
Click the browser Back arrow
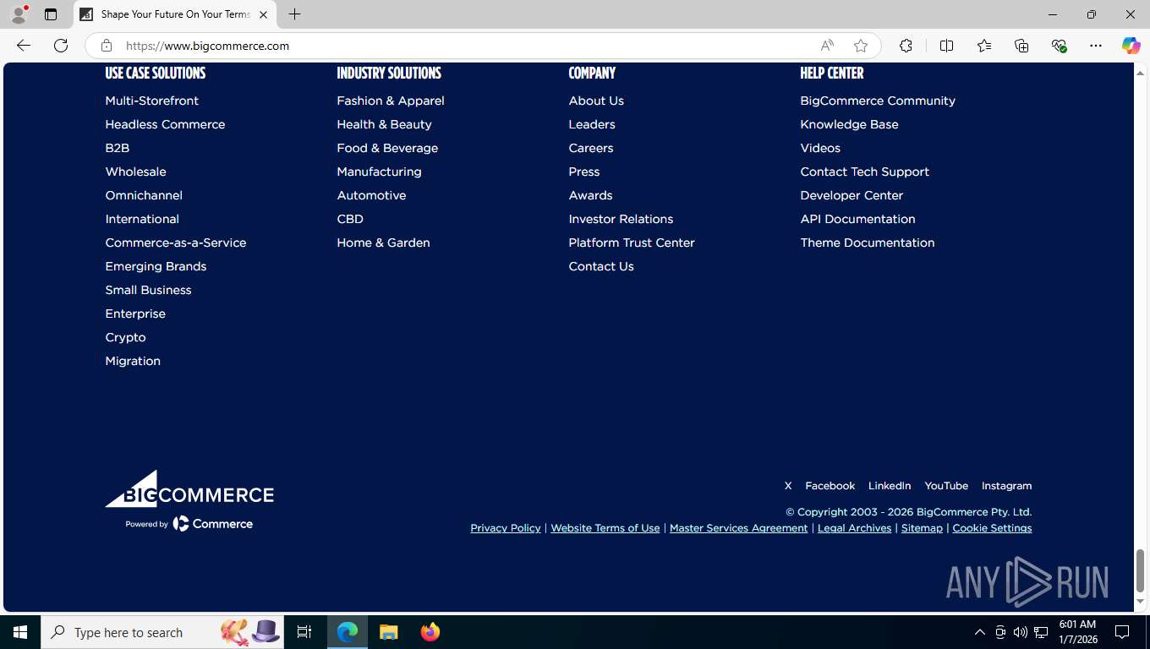click(x=24, y=46)
